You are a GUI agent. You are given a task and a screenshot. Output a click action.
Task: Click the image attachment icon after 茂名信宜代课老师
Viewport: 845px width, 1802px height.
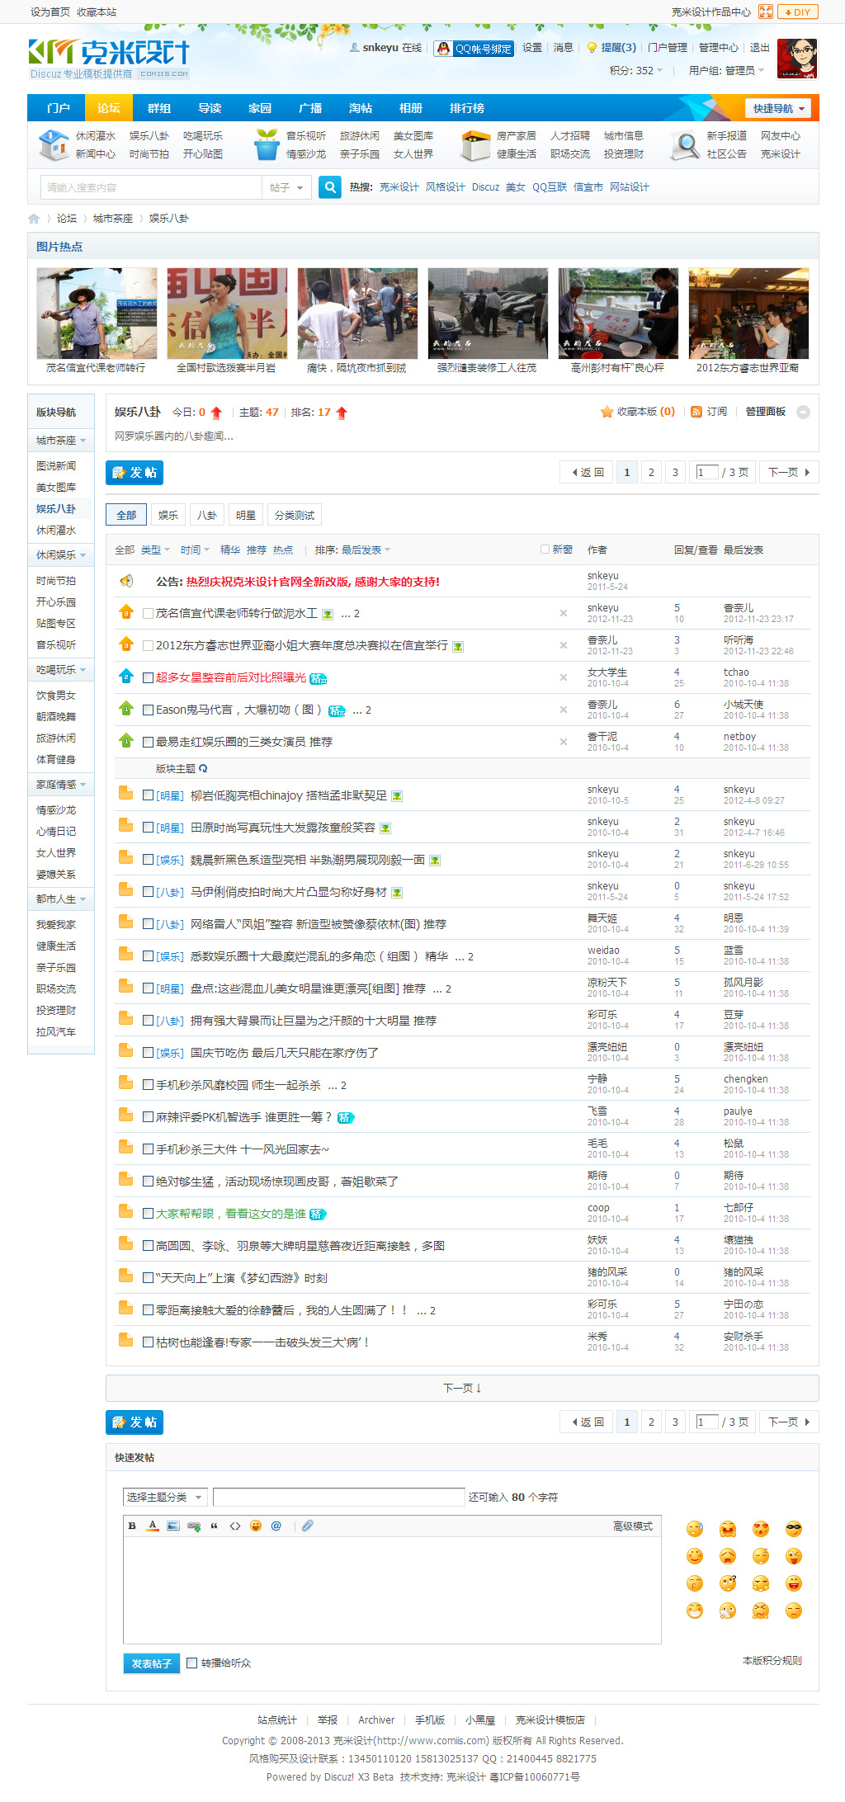click(x=328, y=614)
